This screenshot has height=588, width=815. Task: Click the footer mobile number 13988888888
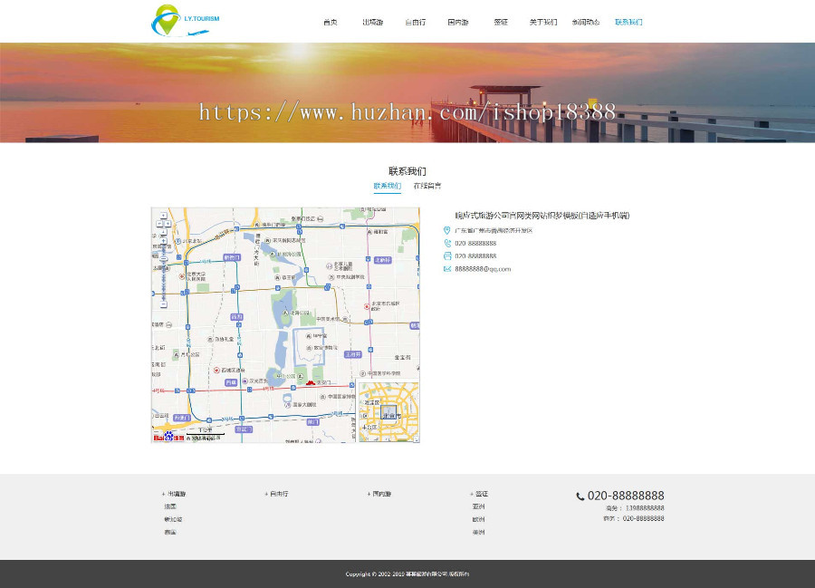(x=645, y=508)
